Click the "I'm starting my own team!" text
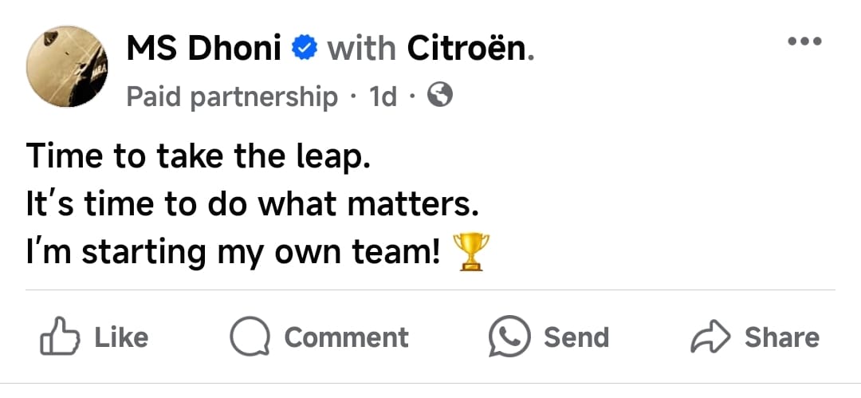Viewport: 861px width, 398px height. (234, 254)
